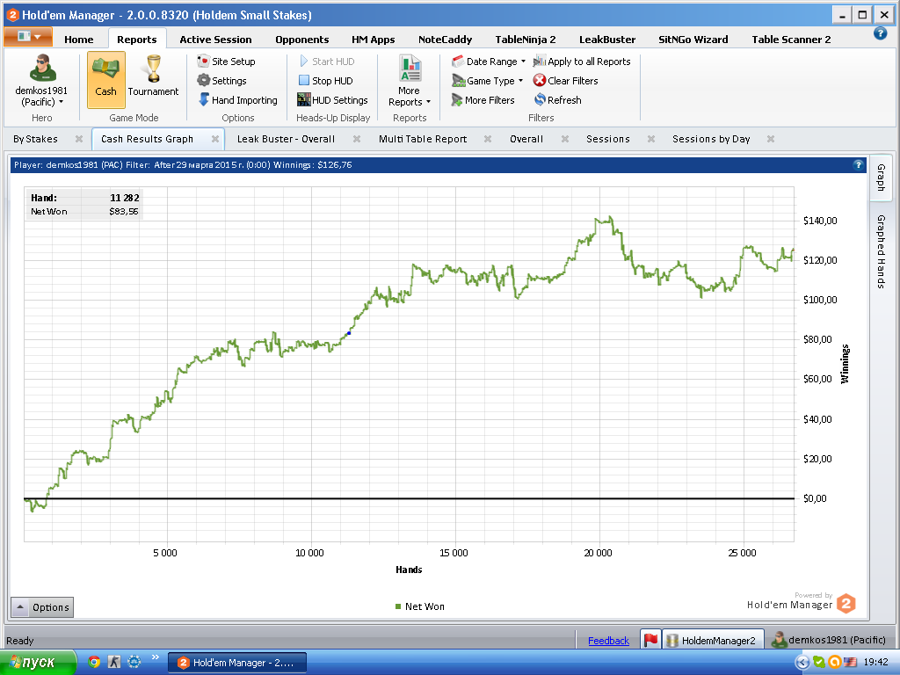The height and width of the screenshot is (675, 900).
Task: Open HUD Settings
Action: [332, 100]
